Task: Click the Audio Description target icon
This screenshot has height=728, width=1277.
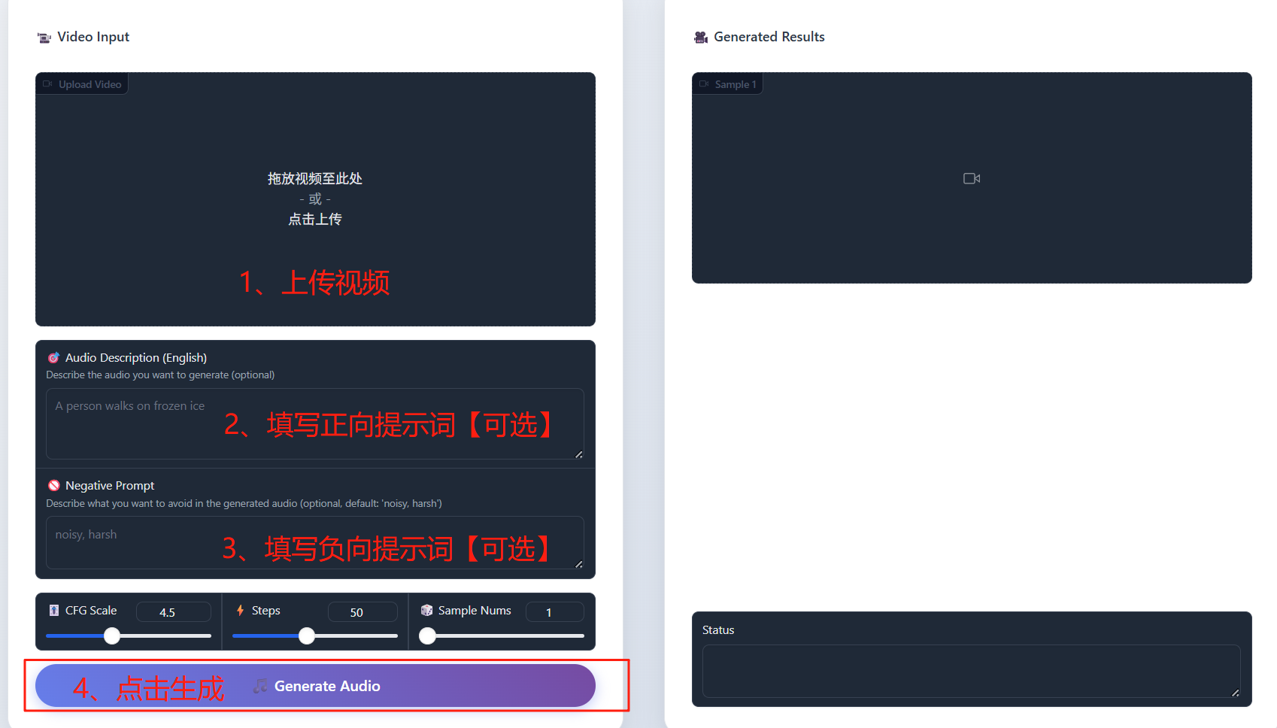Action: click(x=53, y=358)
